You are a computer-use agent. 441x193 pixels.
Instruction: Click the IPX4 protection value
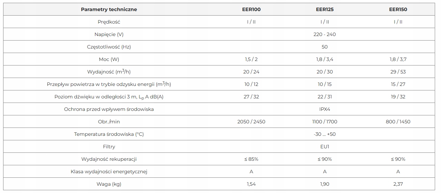(325, 109)
